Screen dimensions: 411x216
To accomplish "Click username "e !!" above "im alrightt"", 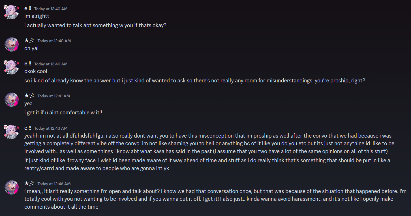I will point(28,8).
